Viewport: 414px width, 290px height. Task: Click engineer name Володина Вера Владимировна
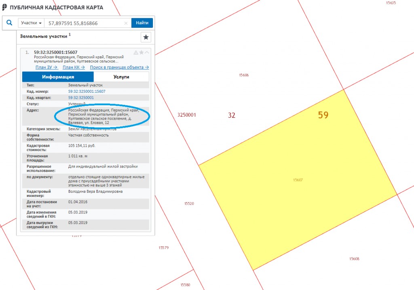pos(95,191)
